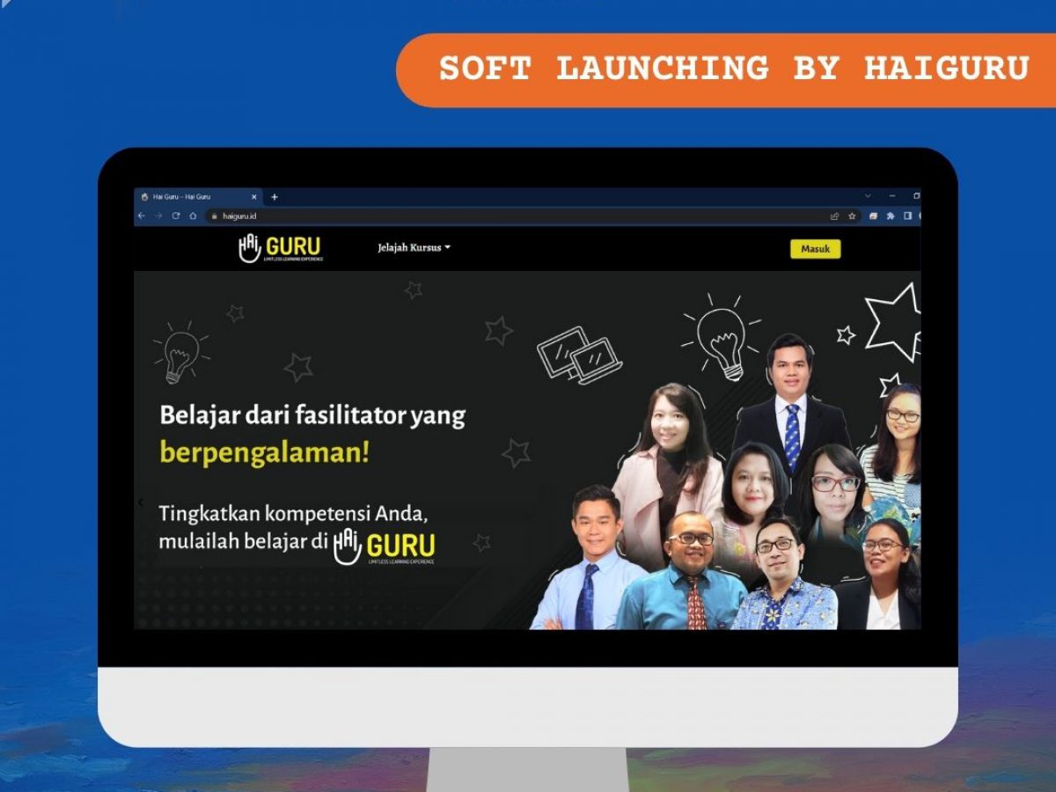The width and height of the screenshot is (1056, 792).
Task: Click the browser back arrow
Action: pos(142,216)
